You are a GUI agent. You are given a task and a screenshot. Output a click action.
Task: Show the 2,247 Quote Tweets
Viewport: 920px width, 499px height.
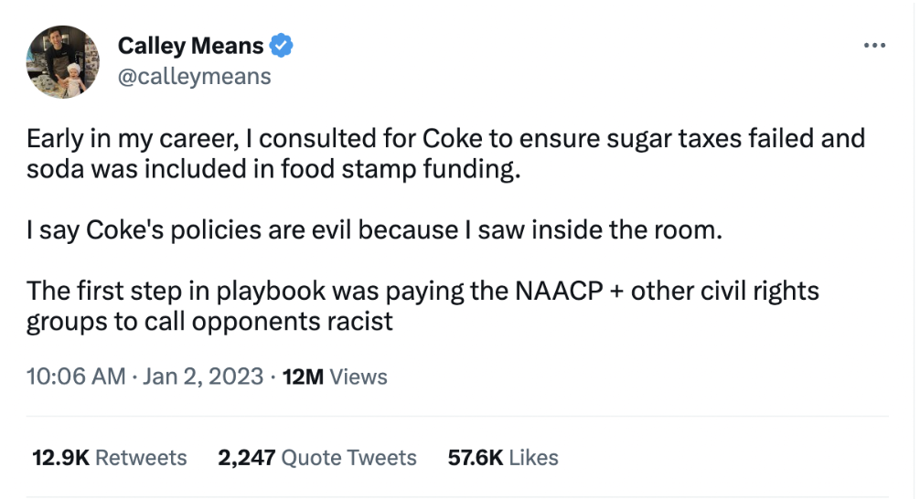317,457
